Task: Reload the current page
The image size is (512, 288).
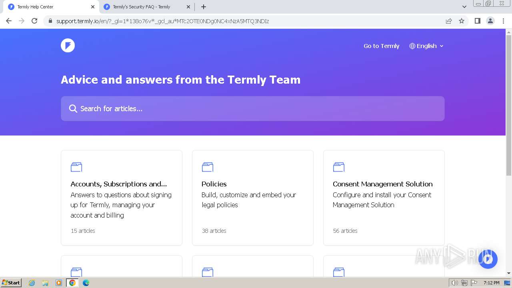Action: click(x=34, y=21)
